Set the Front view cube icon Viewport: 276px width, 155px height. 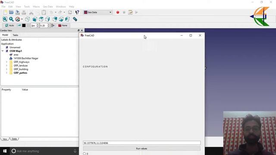pos(35,19)
